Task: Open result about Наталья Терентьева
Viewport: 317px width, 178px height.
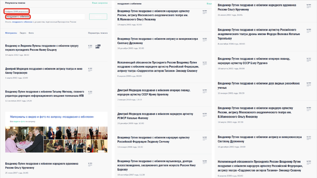Action: click(259, 34)
